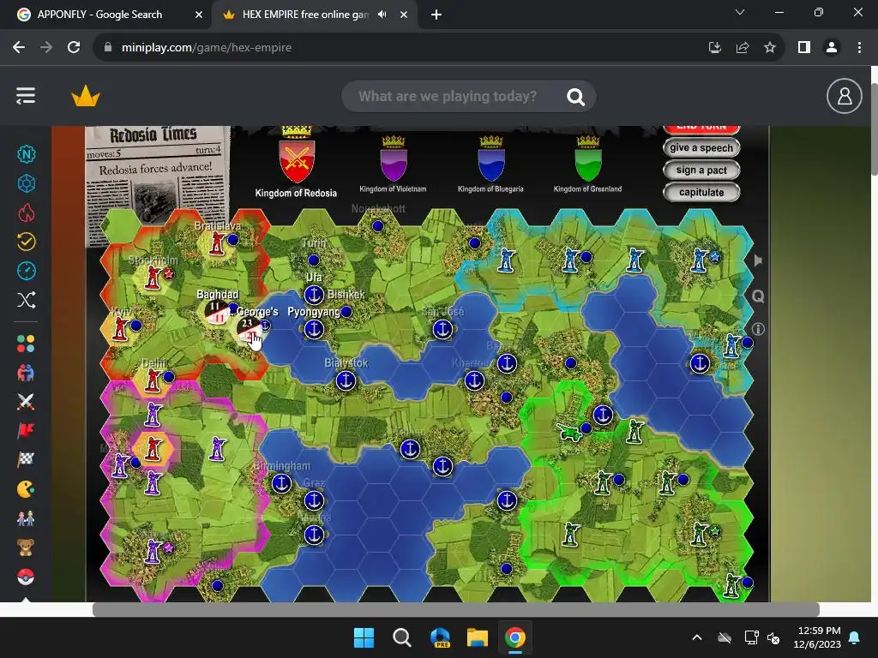
Task: Click the END TURN button
Action: (x=701, y=129)
